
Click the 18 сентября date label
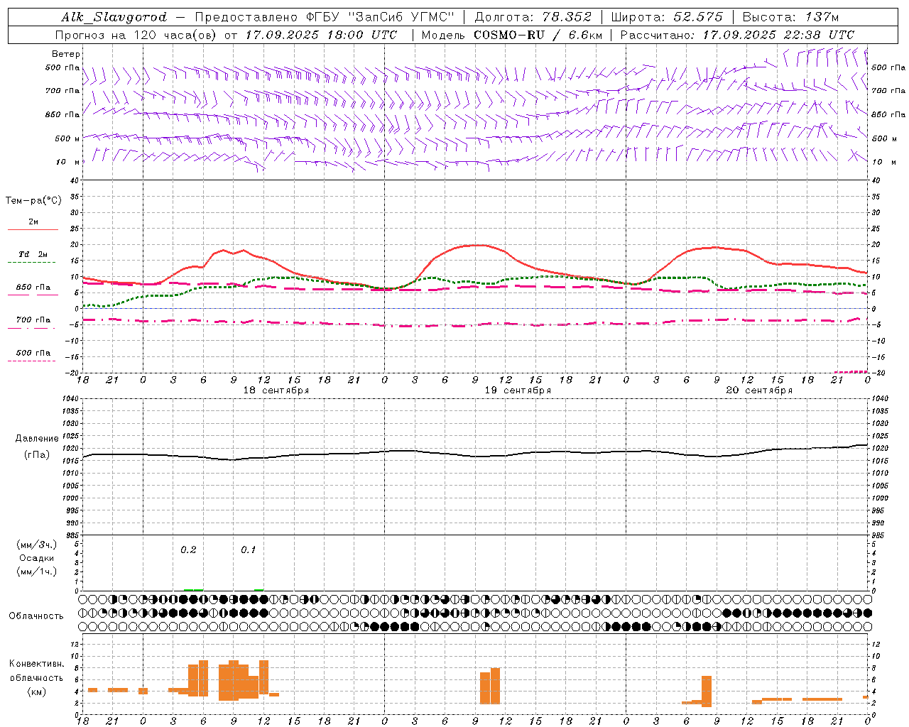point(276,390)
